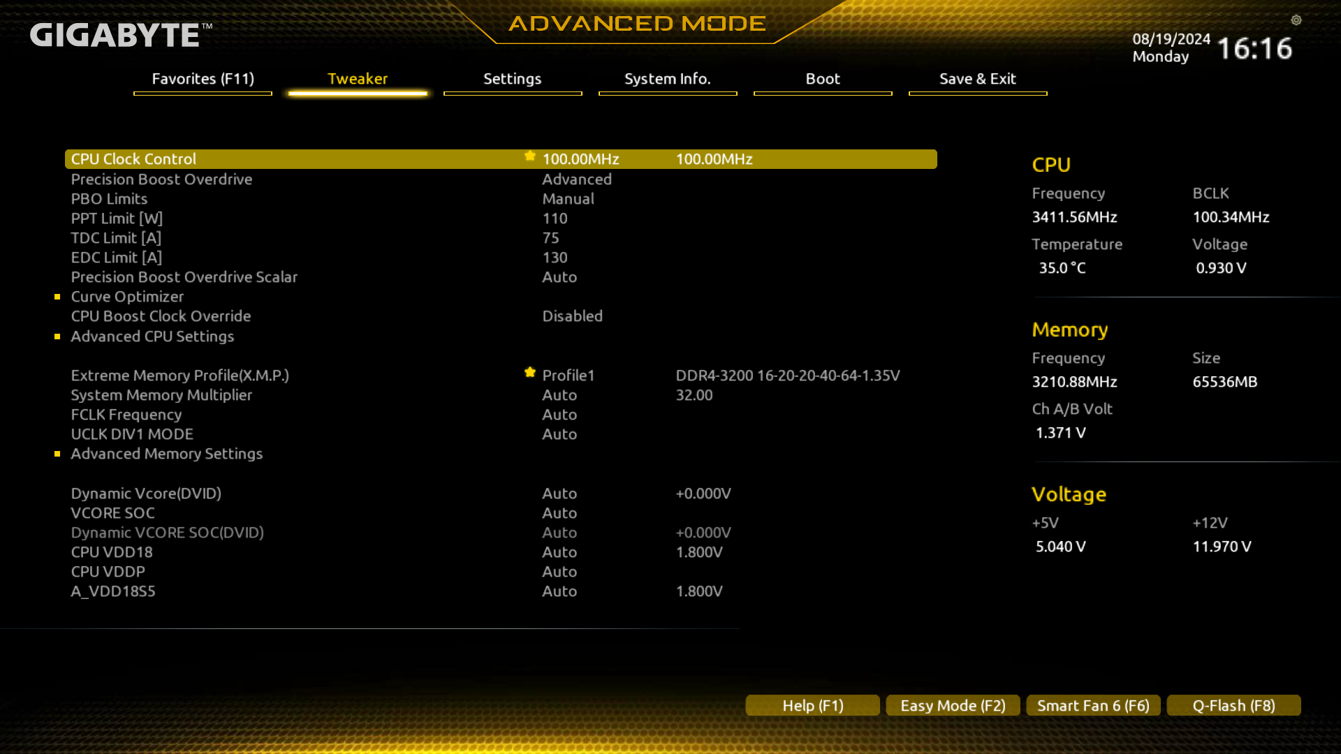Click favorite star on CPU Clock Control

(x=530, y=156)
